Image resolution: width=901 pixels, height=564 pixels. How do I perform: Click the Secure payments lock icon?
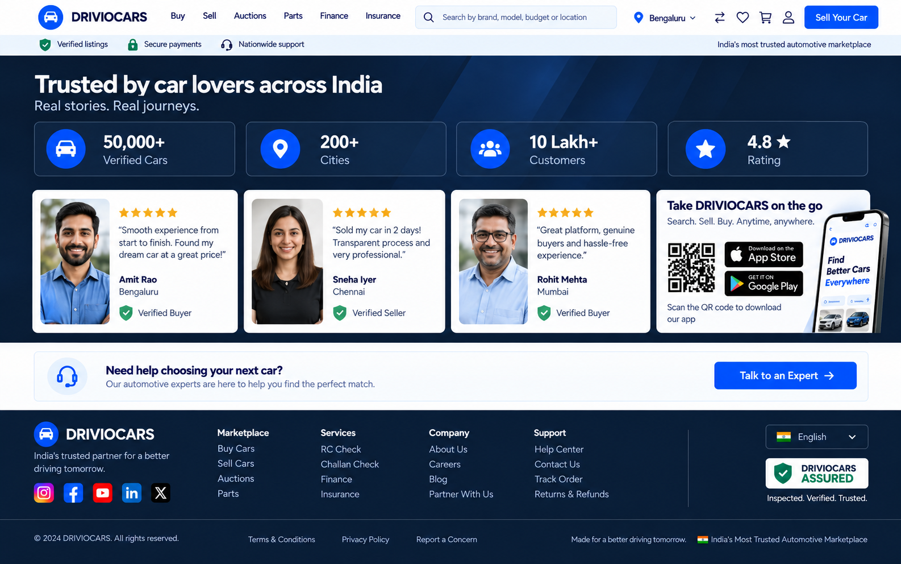tap(132, 44)
